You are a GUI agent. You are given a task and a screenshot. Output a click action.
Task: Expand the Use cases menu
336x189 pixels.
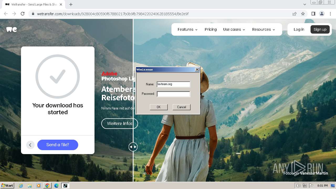pyautogui.click(x=234, y=29)
